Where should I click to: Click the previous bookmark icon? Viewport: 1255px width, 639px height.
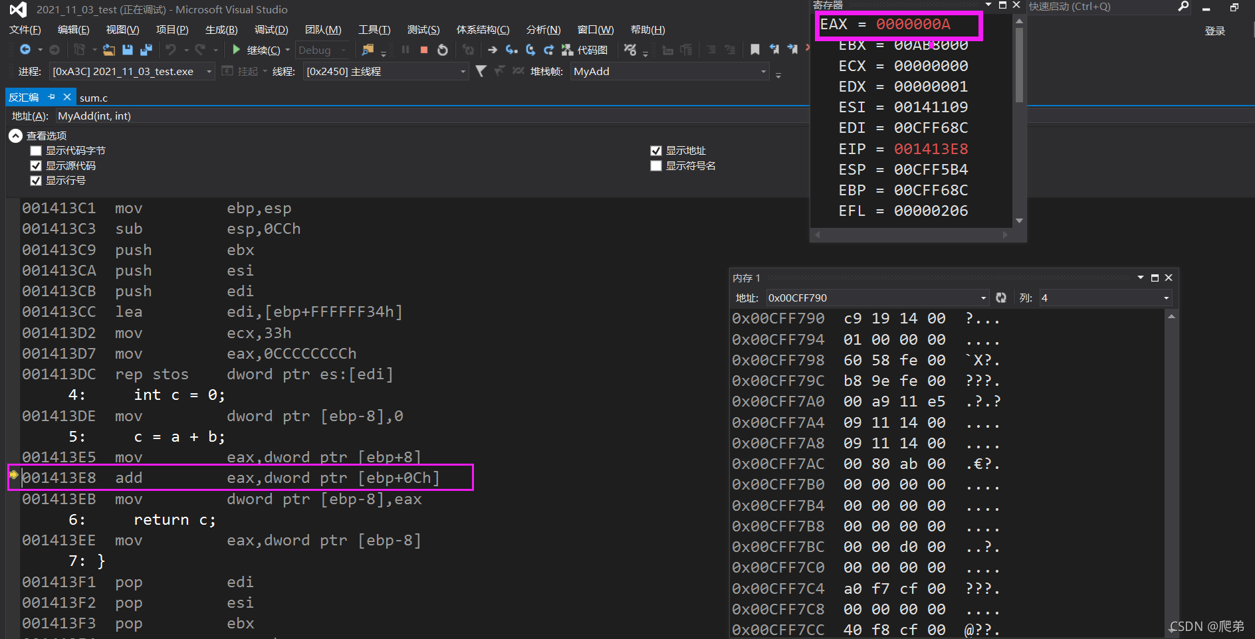[x=774, y=50]
